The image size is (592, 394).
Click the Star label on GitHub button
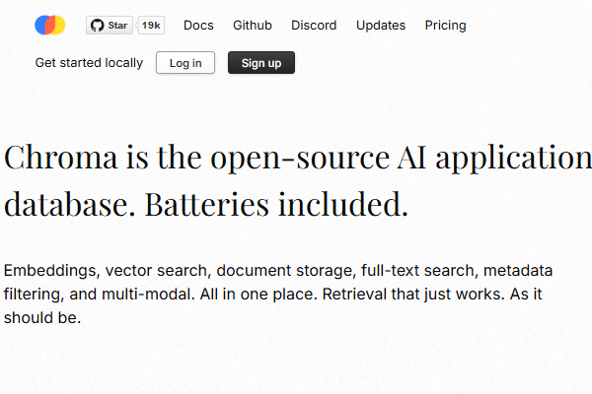pos(117,26)
